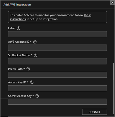
Task: Show help for AWS Account ID
Action: pyautogui.click(x=35, y=42)
